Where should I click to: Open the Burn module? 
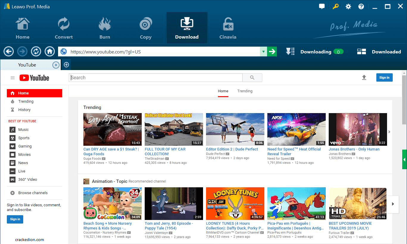(105, 28)
